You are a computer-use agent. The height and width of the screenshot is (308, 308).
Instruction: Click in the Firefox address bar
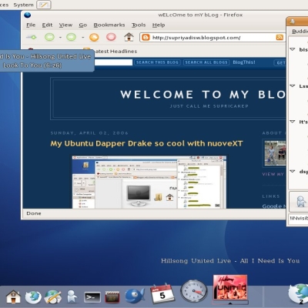(213, 38)
